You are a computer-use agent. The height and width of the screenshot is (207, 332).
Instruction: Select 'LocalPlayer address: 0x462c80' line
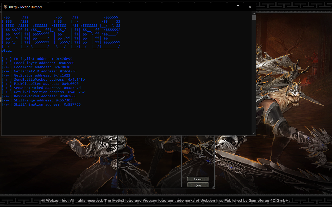coord(38,63)
